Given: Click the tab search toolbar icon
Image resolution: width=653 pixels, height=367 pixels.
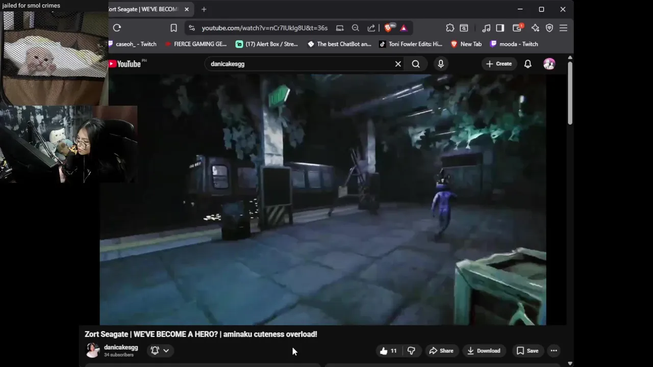Looking at the screenshot, I should 464,28.
